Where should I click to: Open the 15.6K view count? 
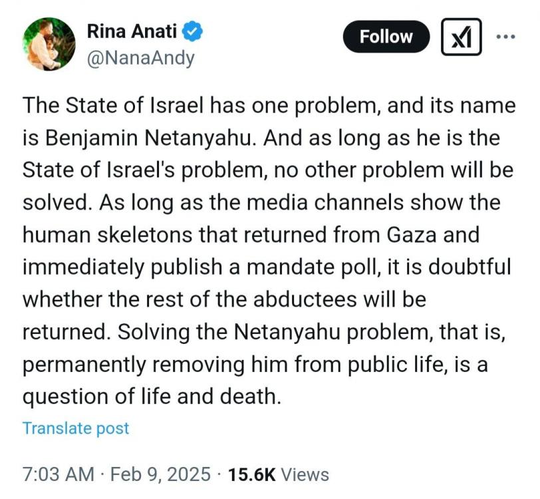252,474
